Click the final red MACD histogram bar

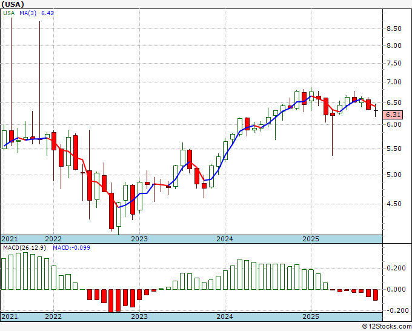(376, 295)
